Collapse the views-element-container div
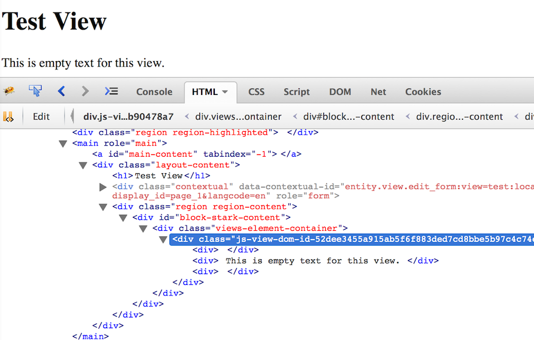Viewport: 534px width, 340px height. click(143, 228)
